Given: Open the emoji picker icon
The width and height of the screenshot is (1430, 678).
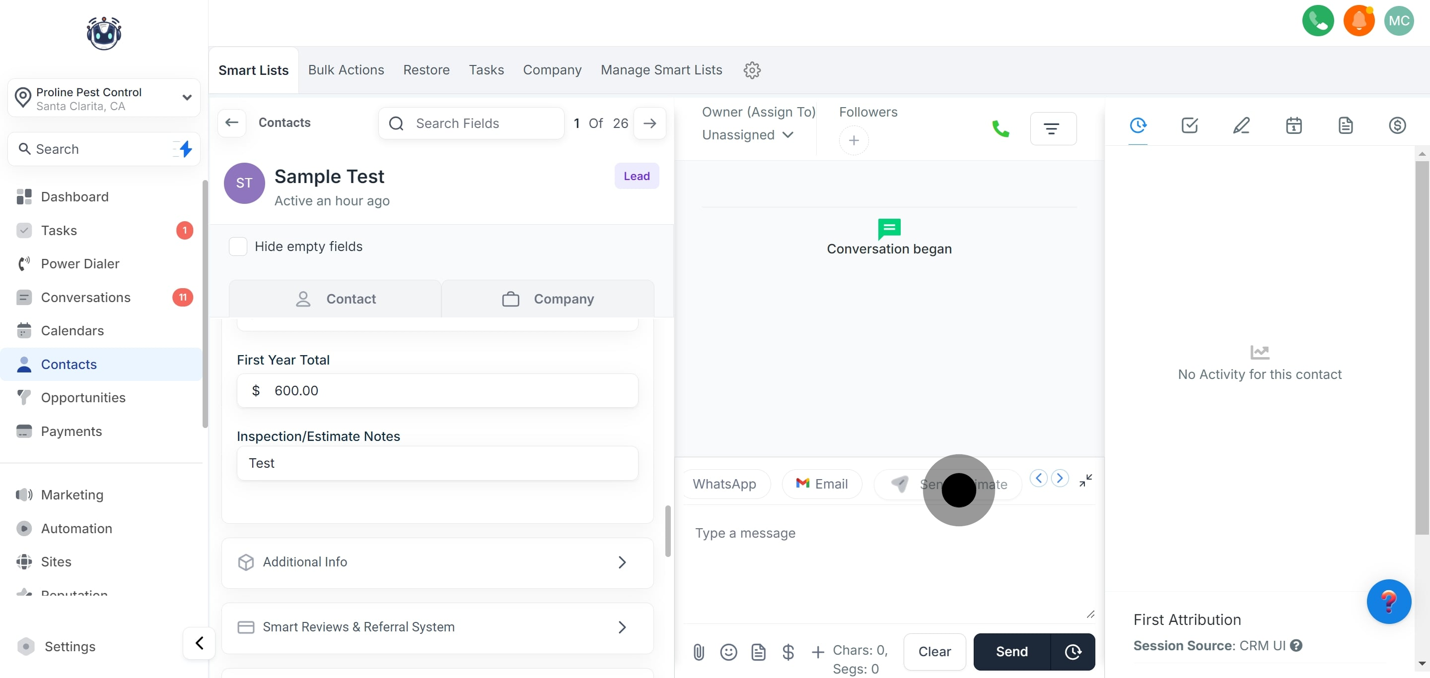Looking at the screenshot, I should [x=728, y=651].
